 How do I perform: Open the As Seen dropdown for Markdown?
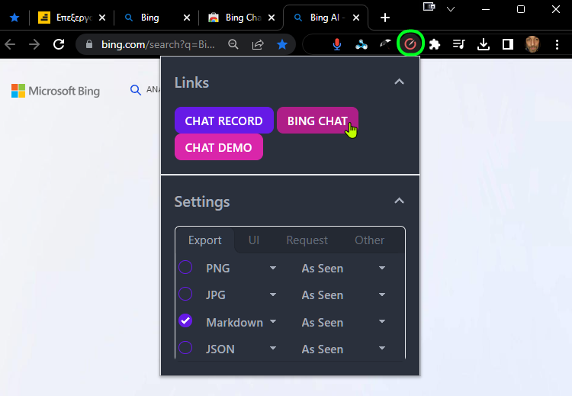tap(382, 321)
